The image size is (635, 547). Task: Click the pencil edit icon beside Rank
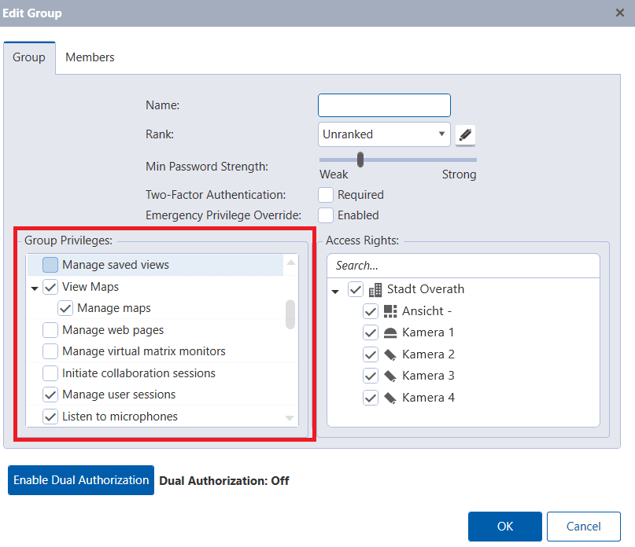466,134
